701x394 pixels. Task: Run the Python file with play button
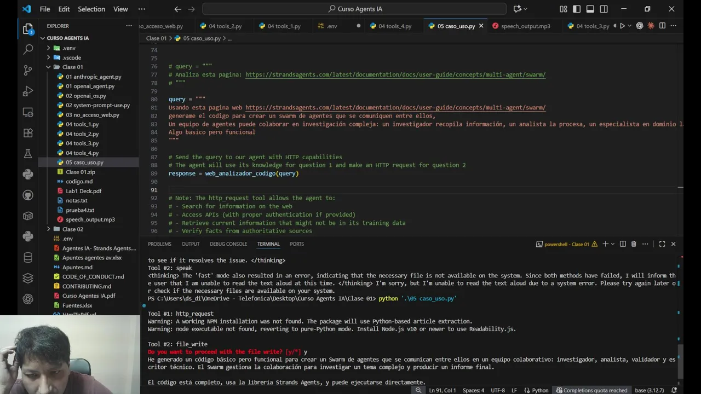point(622,26)
